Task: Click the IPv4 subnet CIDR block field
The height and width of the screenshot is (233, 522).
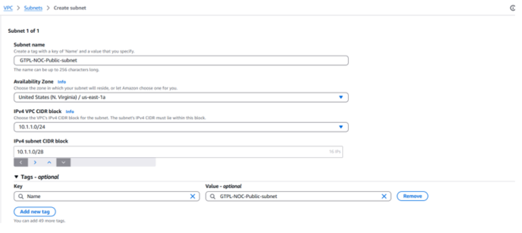Action: pos(166,152)
